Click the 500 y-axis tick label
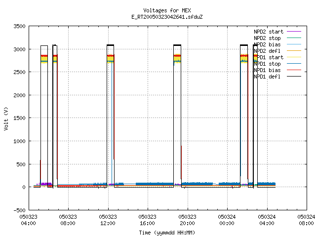The height and width of the screenshot is (237, 316). [21, 164]
